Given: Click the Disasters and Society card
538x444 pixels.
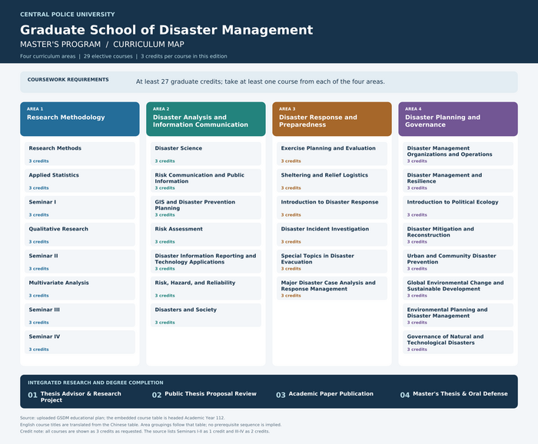Looking at the screenshot, I should click(x=206, y=316).
